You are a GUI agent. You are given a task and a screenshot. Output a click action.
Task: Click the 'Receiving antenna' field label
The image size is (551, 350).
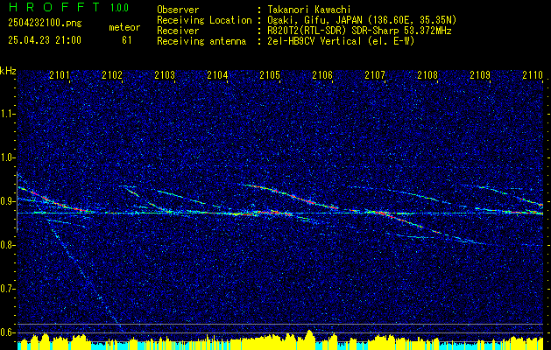(x=201, y=41)
